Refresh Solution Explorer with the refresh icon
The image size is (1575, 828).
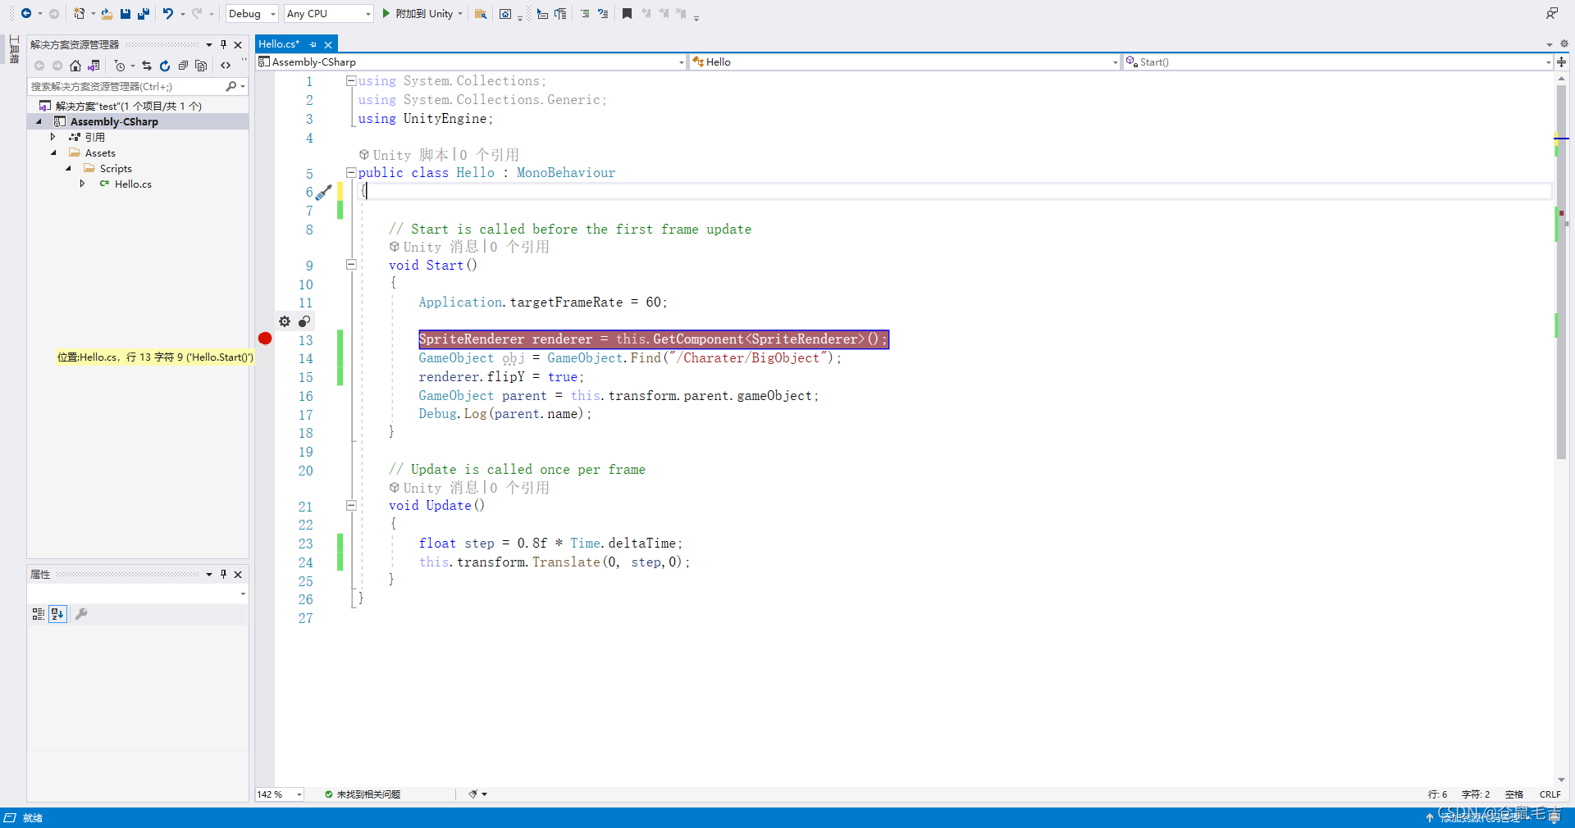pos(165,66)
